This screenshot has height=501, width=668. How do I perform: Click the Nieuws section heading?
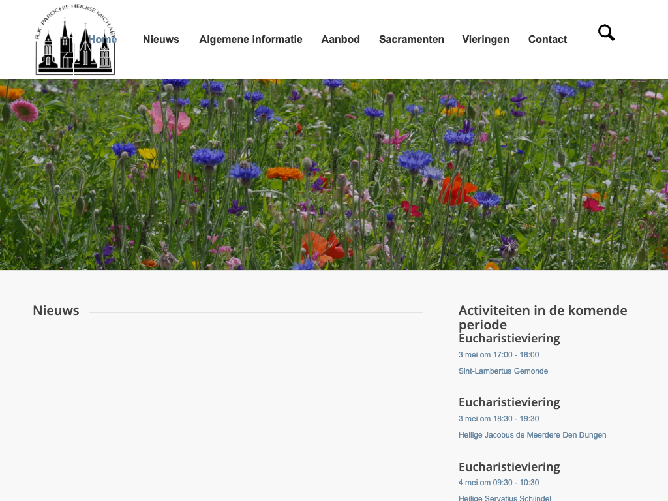tap(56, 311)
